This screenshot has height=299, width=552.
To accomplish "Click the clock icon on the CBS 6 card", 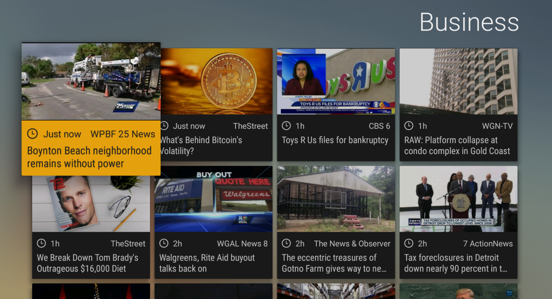I will coord(286,126).
